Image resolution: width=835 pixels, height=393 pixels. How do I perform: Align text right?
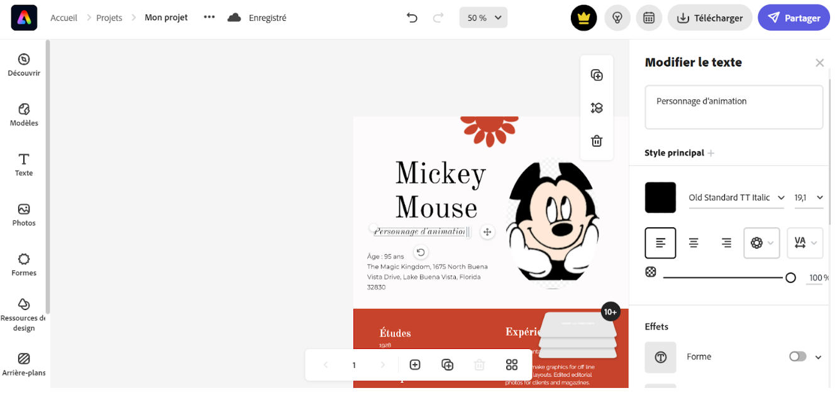tap(726, 243)
